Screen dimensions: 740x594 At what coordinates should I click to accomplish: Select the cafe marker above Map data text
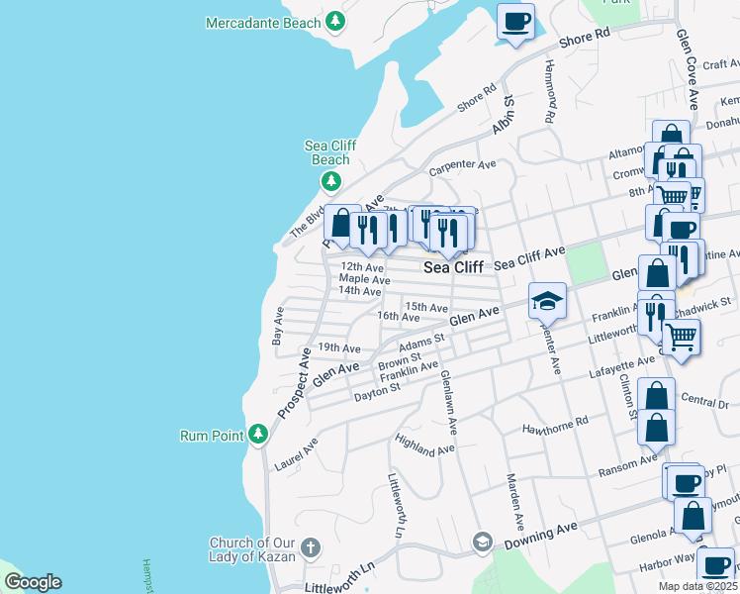tap(714, 566)
